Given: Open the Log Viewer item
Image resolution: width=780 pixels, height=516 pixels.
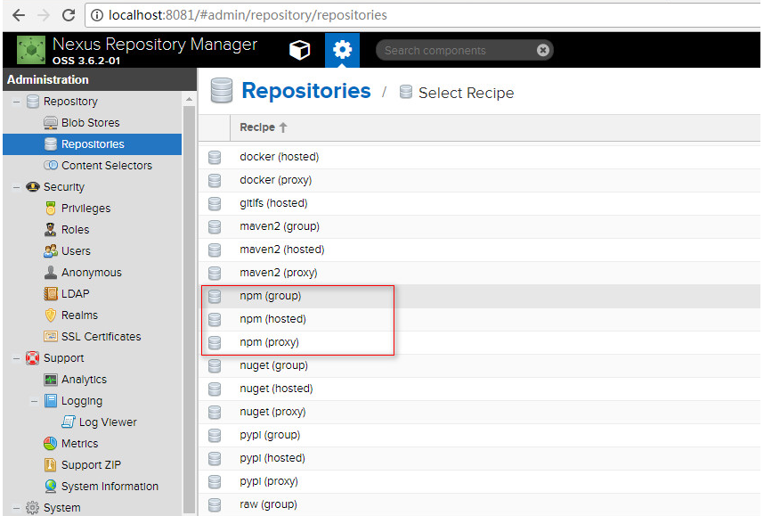Looking at the screenshot, I should pos(108,422).
